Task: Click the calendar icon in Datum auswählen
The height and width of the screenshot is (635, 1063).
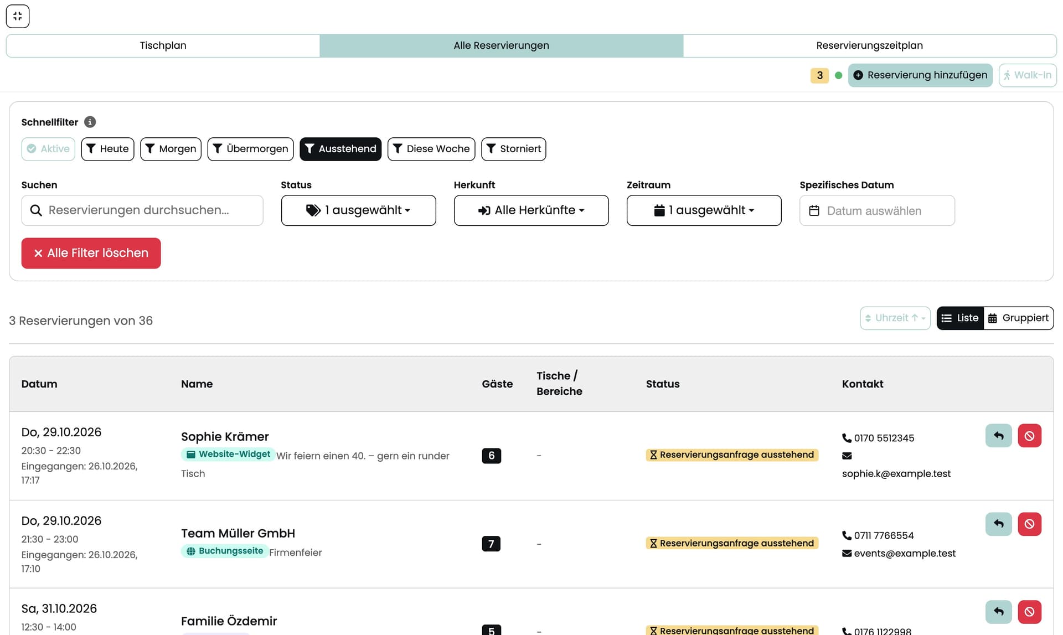Action: pos(814,210)
